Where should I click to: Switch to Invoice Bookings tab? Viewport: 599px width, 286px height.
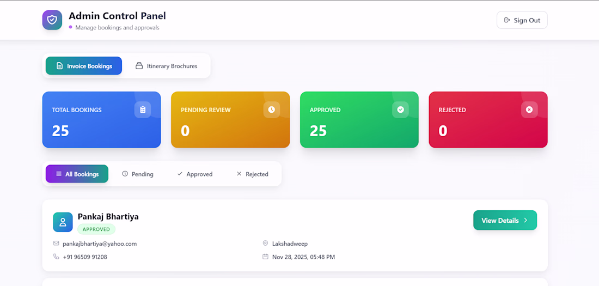(84, 66)
